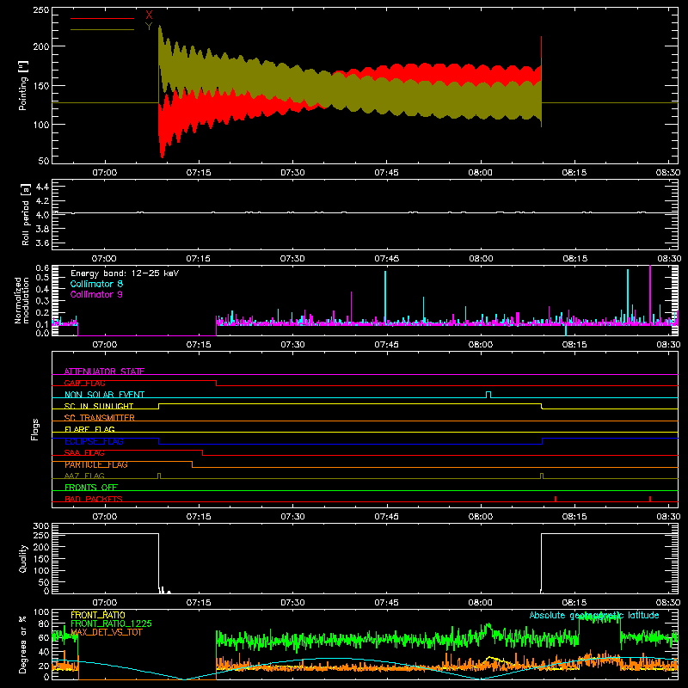The width and height of the screenshot is (688, 688).
Task: Select the SC_IN_SUNLIGHT flag label
Action: (x=99, y=406)
